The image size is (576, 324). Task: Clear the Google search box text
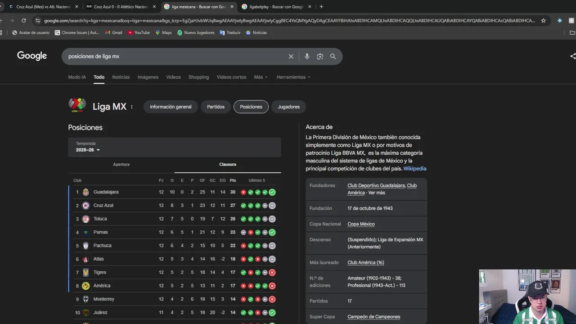291,56
